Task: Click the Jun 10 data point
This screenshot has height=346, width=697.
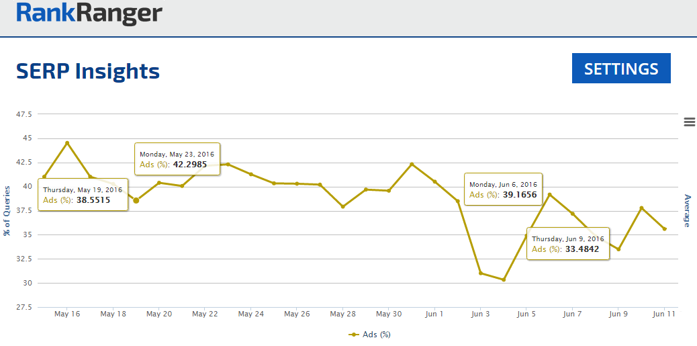Action: [x=641, y=208]
